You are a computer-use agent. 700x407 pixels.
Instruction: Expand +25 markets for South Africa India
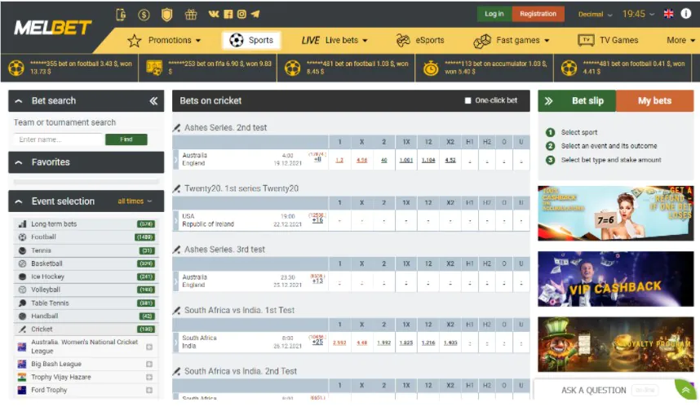pyautogui.click(x=317, y=343)
